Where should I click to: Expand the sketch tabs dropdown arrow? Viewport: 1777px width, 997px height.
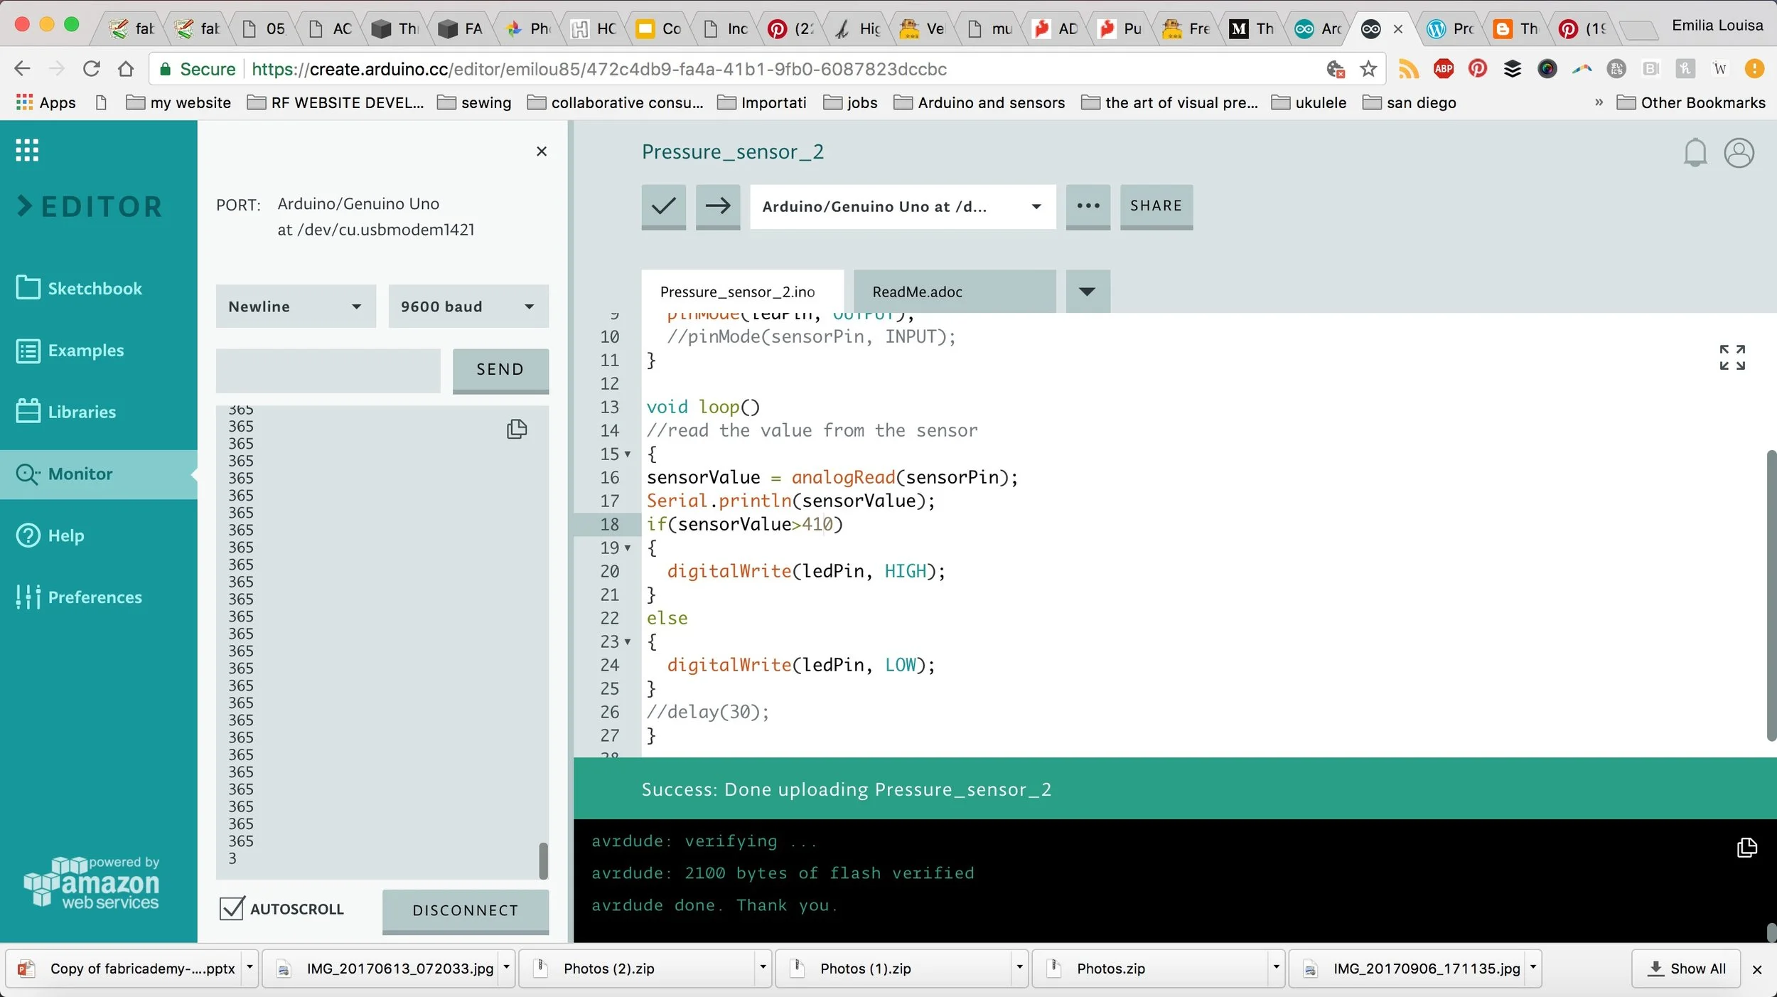point(1087,291)
